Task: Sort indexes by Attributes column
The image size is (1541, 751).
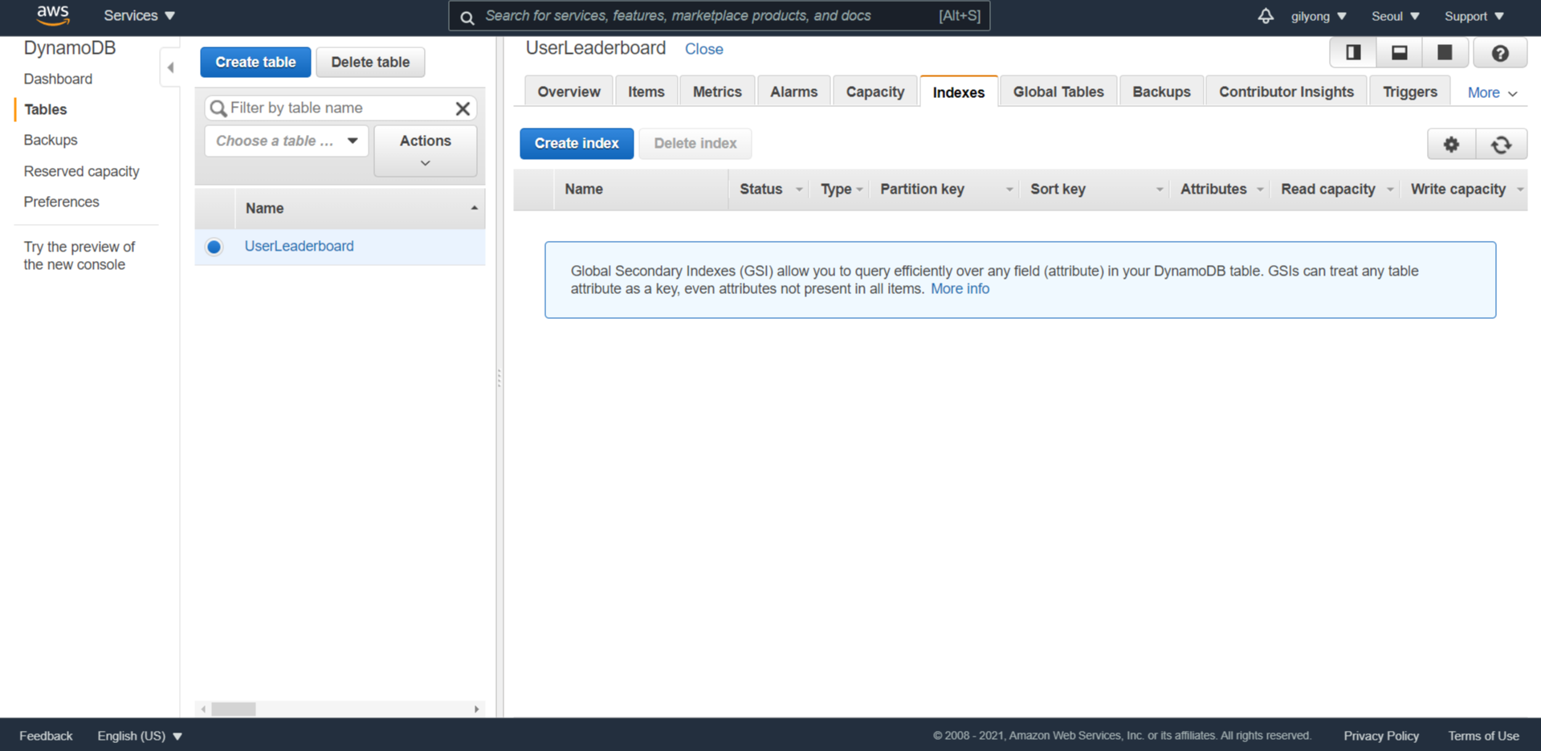Action: [x=1220, y=190]
